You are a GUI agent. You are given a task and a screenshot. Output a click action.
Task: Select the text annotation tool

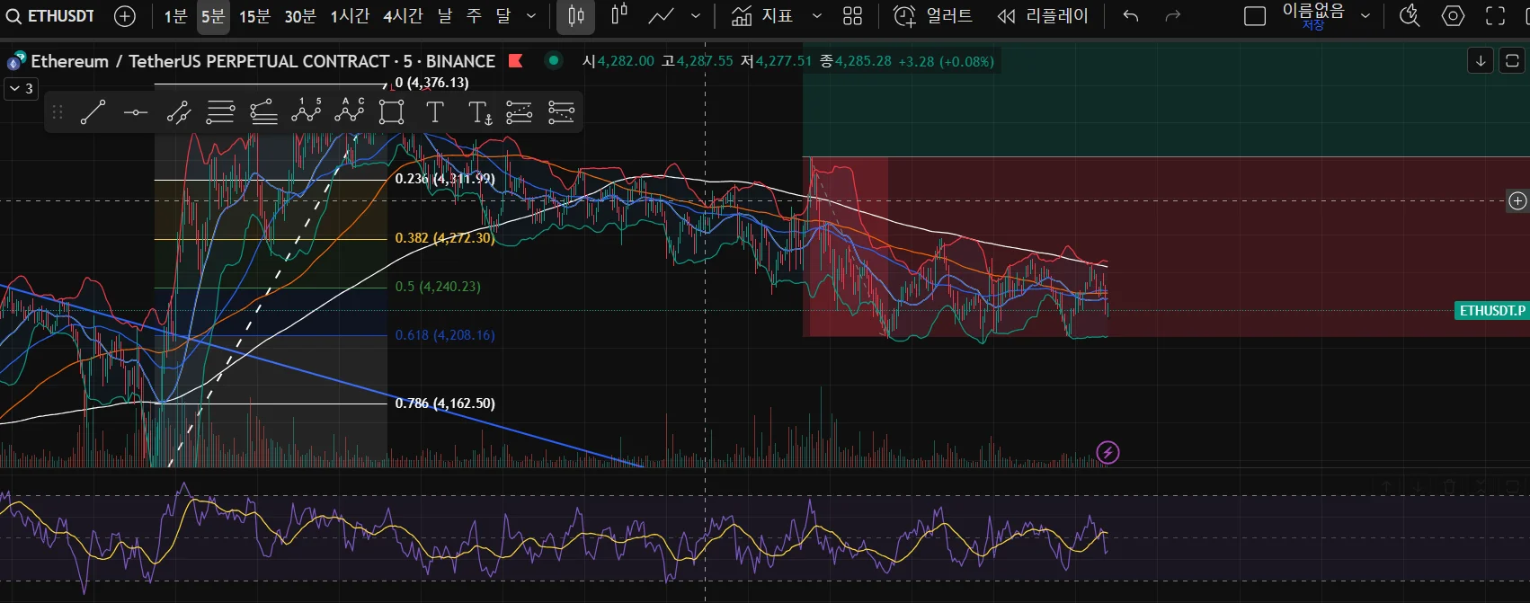pos(435,112)
